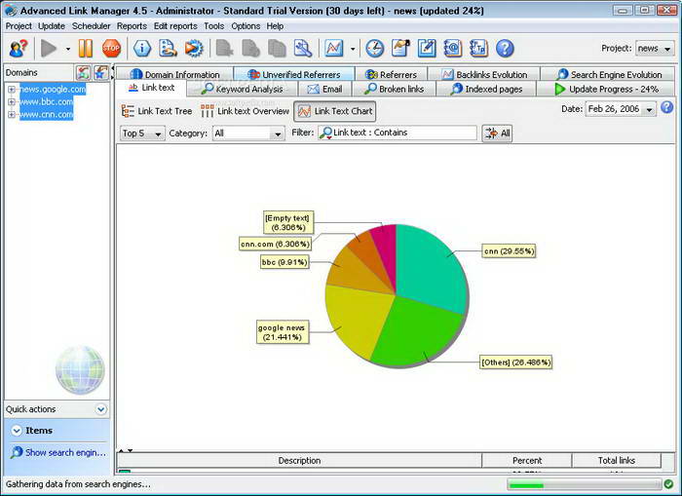
Task: Open the Options menu
Action: click(246, 26)
